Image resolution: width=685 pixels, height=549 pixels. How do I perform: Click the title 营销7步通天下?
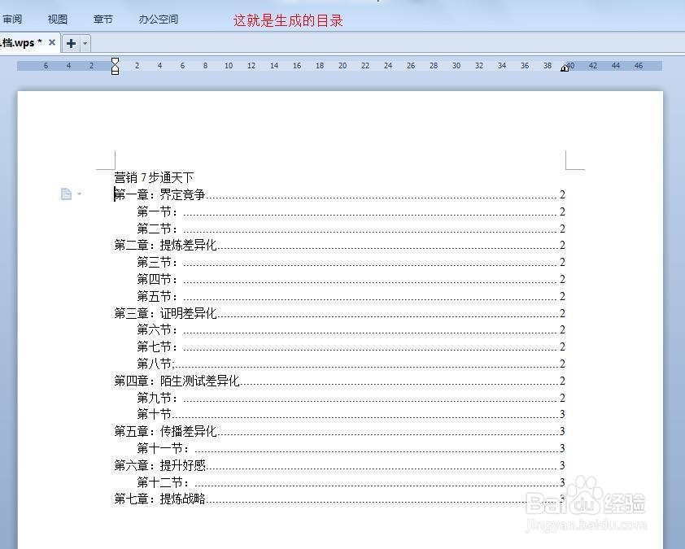click(153, 177)
